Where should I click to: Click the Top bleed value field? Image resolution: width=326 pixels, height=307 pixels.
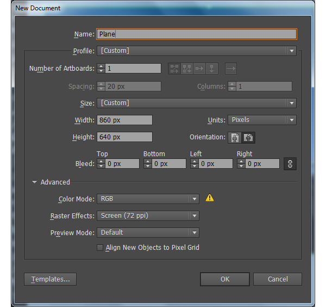tap(122, 164)
